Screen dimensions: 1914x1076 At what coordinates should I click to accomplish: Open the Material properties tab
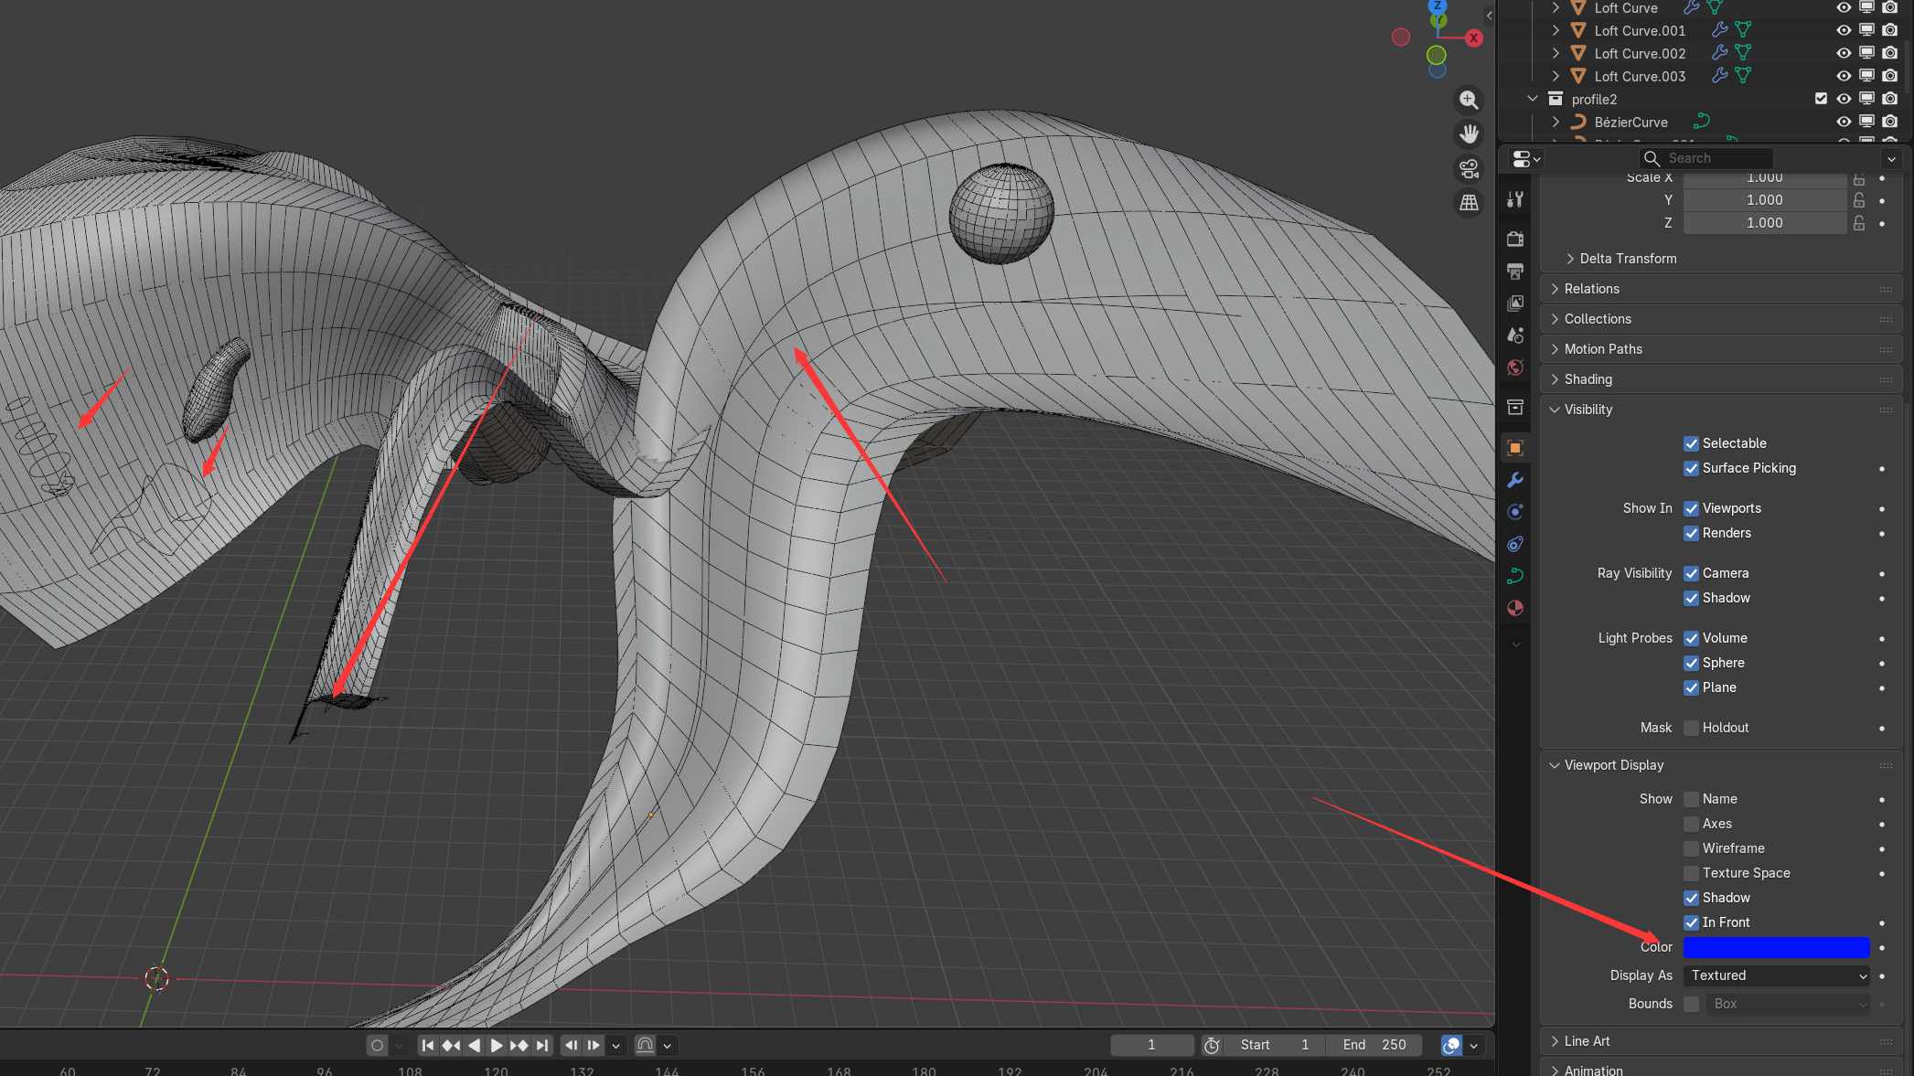click(1515, 608)
